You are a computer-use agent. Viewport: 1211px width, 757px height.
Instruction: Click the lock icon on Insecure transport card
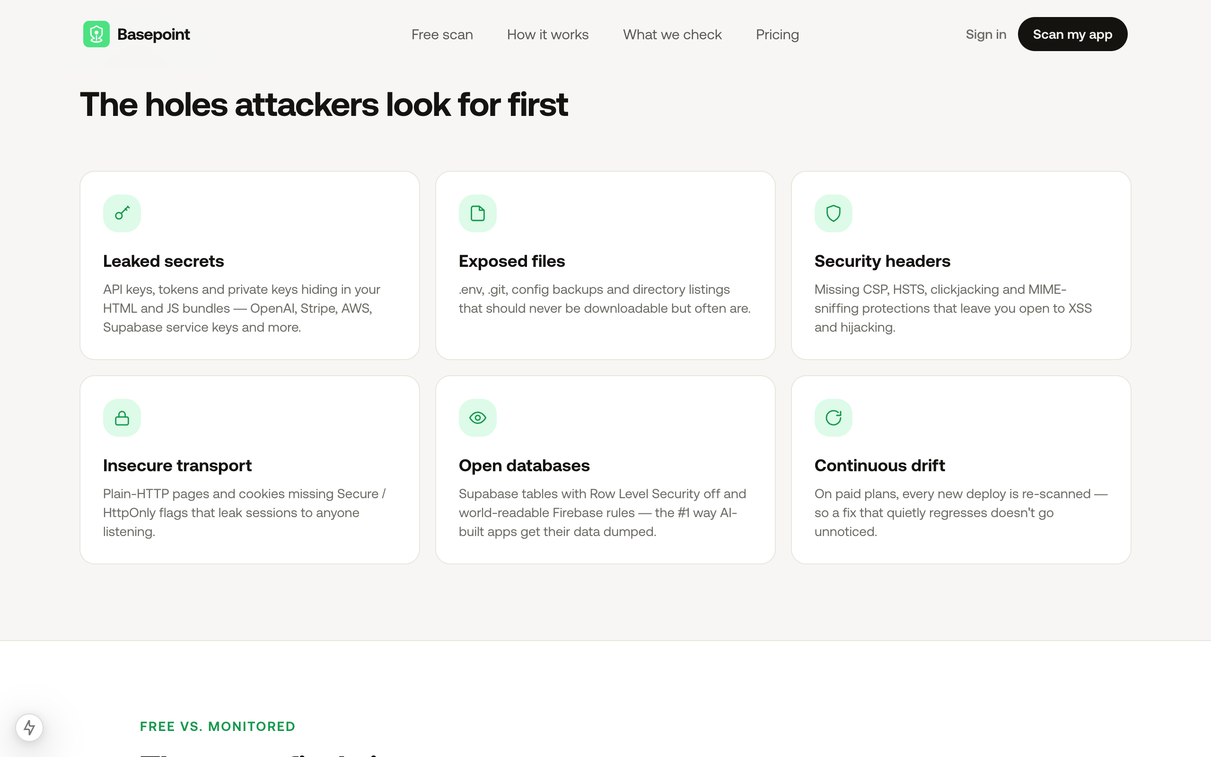click(x=122, y=418)
